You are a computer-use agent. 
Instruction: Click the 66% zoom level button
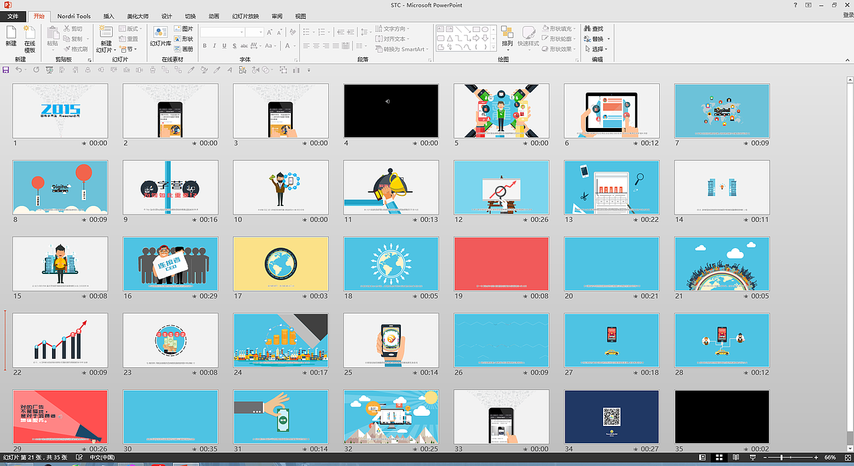point(830,458)
